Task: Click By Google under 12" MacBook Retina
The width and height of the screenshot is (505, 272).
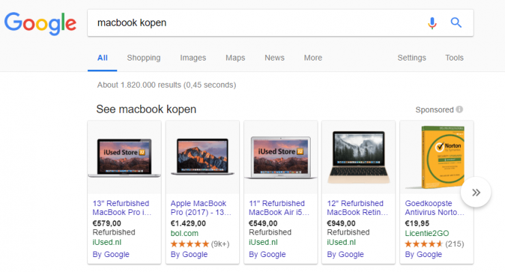Action: click(346, 254)
